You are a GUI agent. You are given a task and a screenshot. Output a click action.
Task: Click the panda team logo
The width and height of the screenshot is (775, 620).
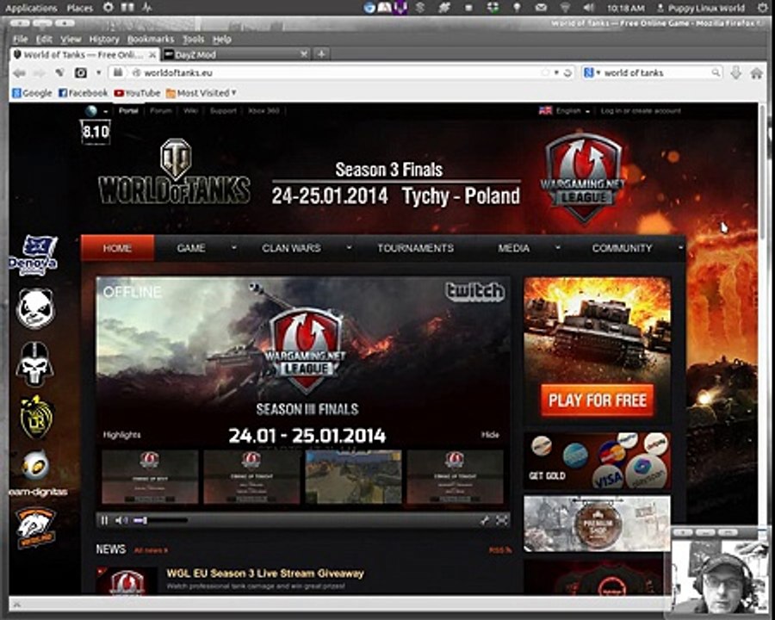(x=35, y=308)
